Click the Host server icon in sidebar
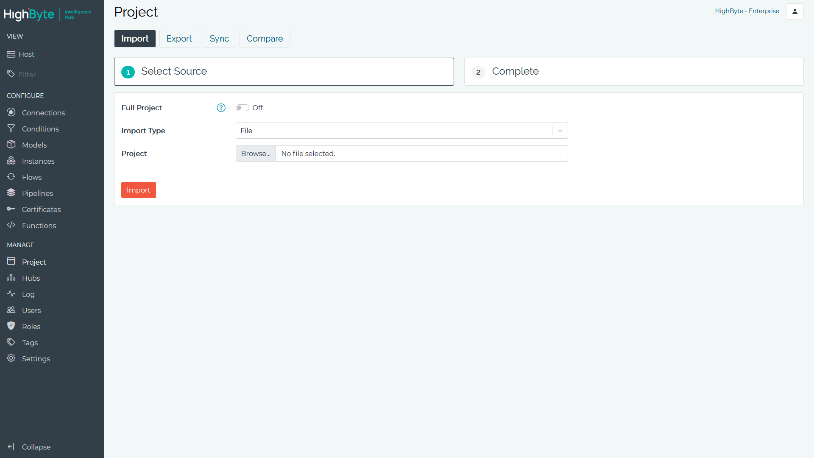The width and height of the screenshot is (814, 458). coord(11,54)
